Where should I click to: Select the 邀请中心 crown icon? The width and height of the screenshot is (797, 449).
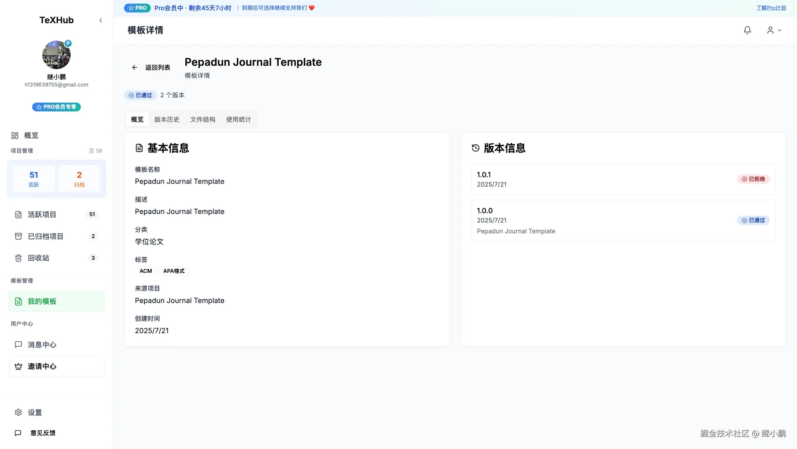[x=18, y=366]
